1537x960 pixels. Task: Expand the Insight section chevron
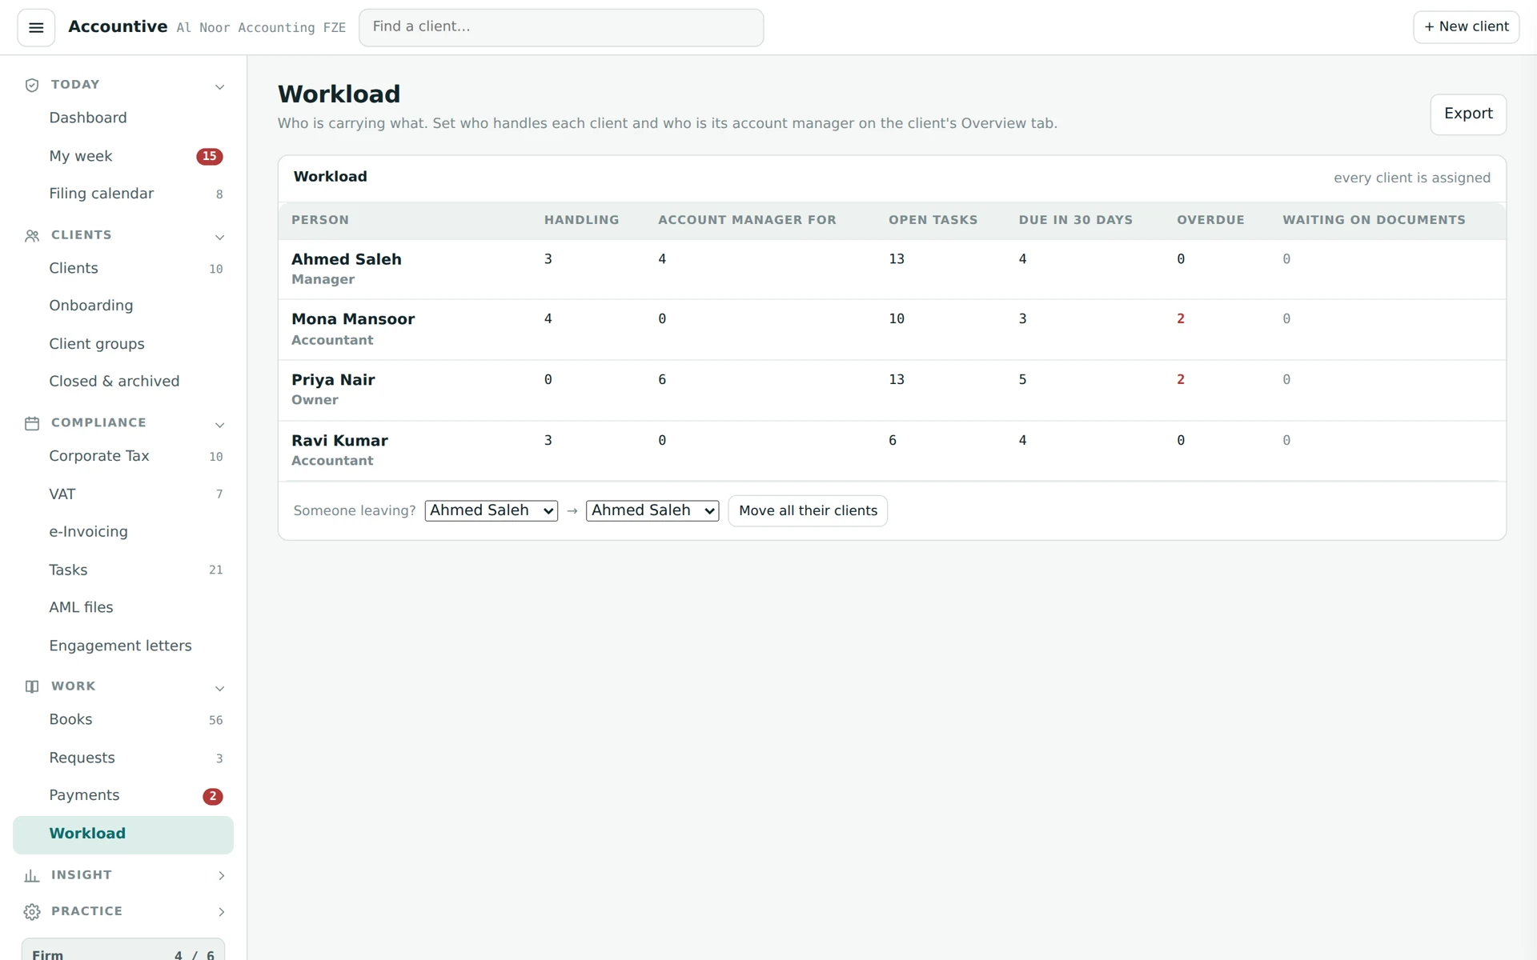tap(221, 876)
